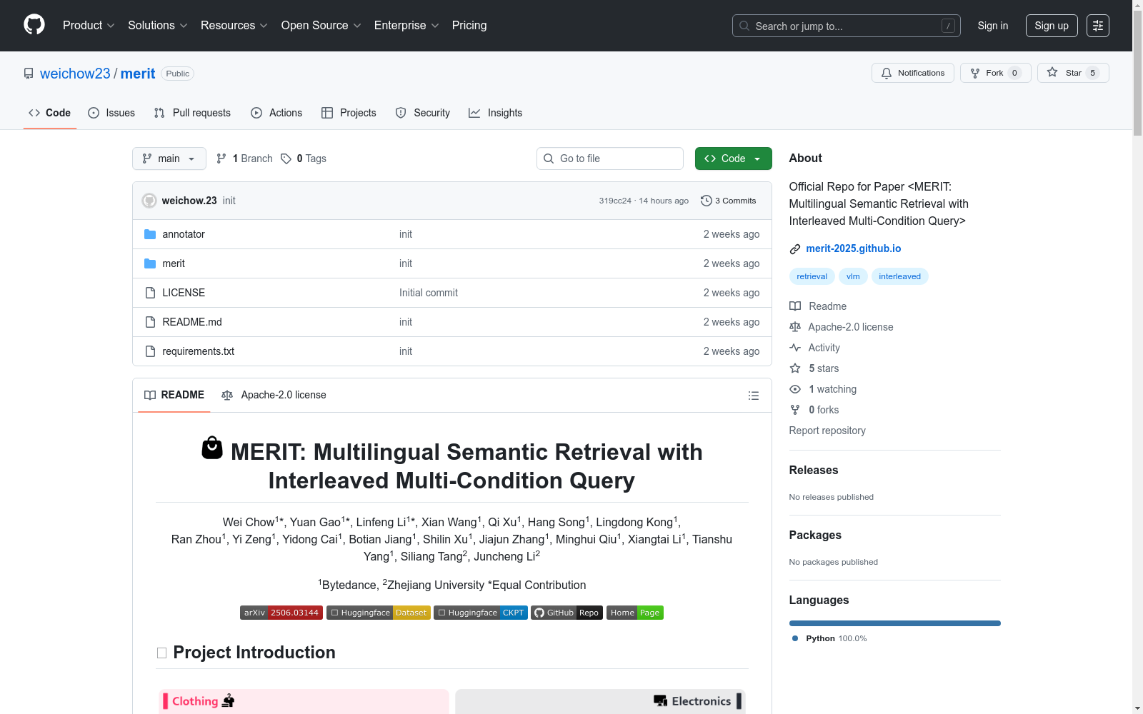Click the interleaved topic tag
The width and height of the screenshot is (1143, 714).
tap(900, 276)
